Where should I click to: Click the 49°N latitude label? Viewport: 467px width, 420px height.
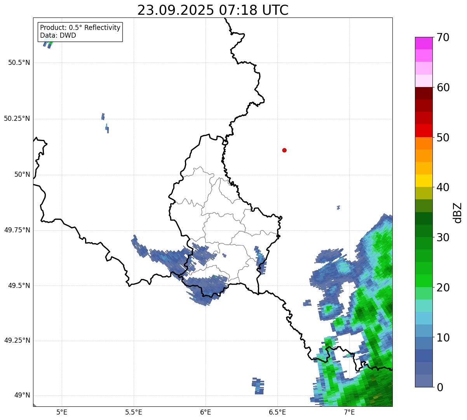pos(22,395)
